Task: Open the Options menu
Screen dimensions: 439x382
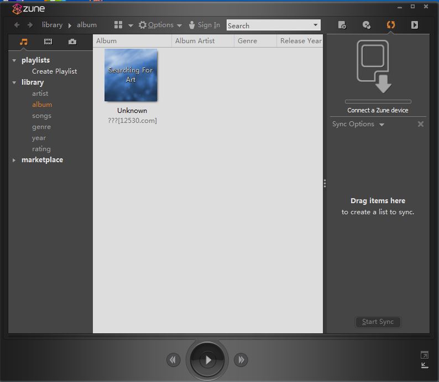Action: pos(160,25)
